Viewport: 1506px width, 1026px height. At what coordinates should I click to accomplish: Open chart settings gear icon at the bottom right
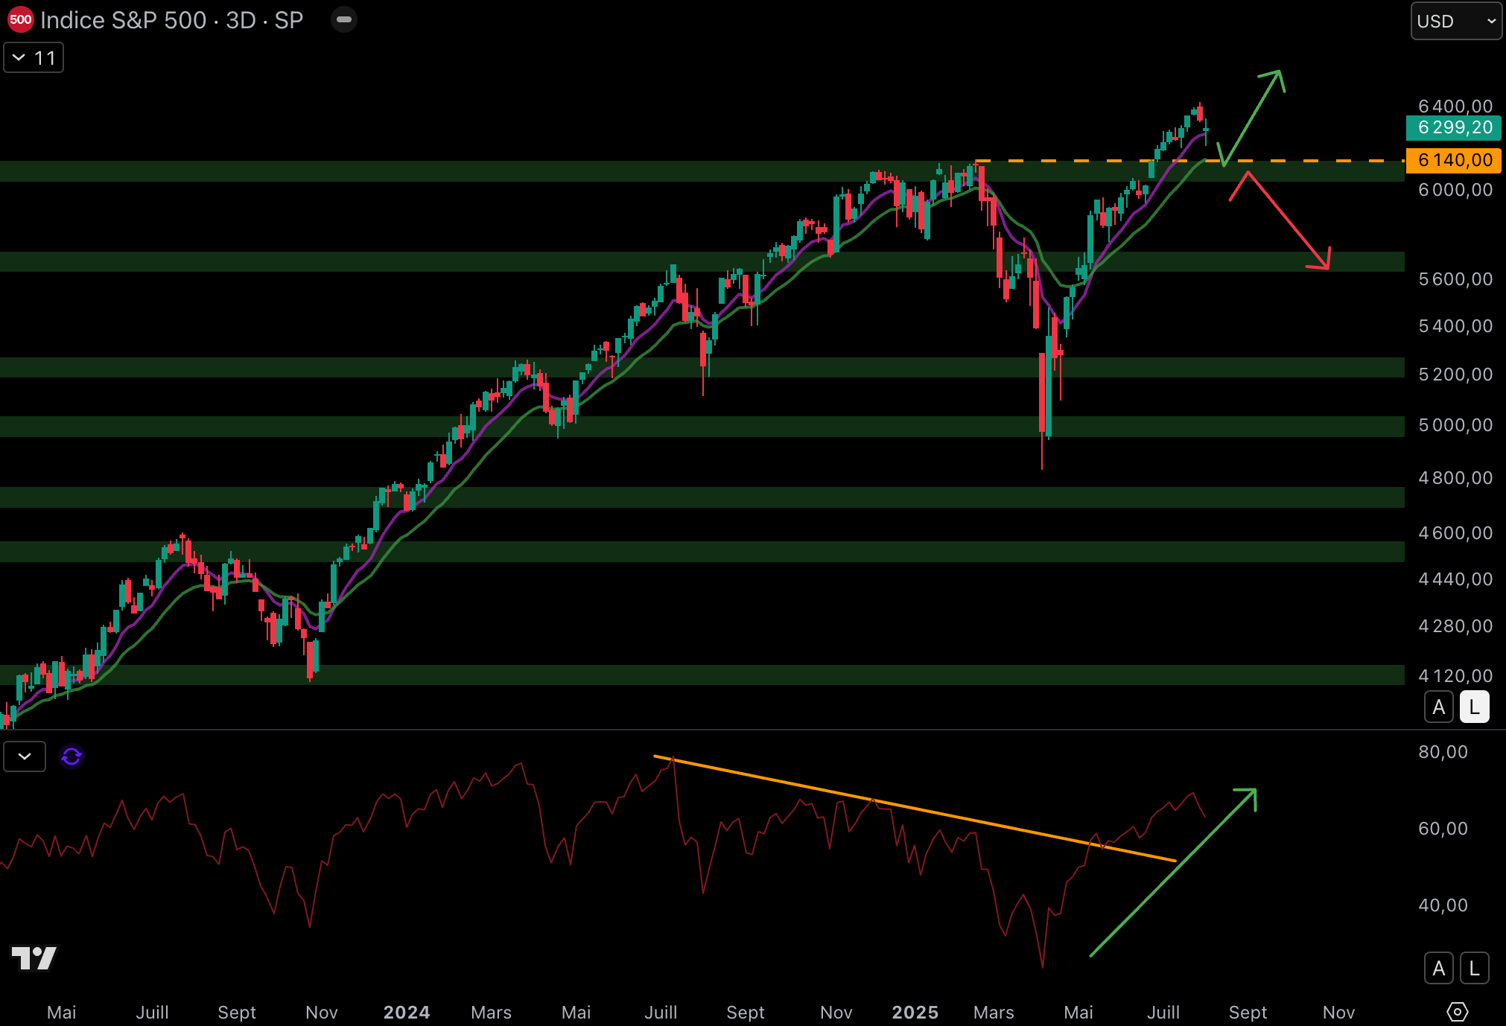point(1457,1012)
